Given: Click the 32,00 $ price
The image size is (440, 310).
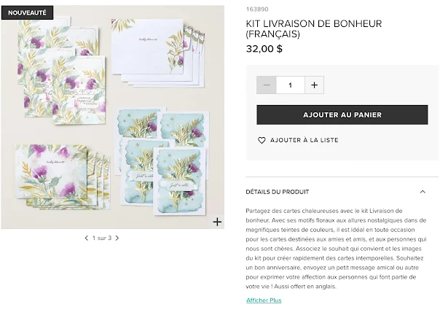Looking at the screenshot, I should point(264,49).
